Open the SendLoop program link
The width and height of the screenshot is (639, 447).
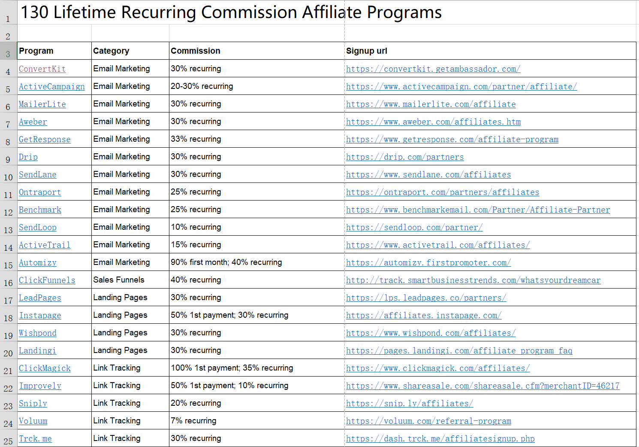(37, 227)
